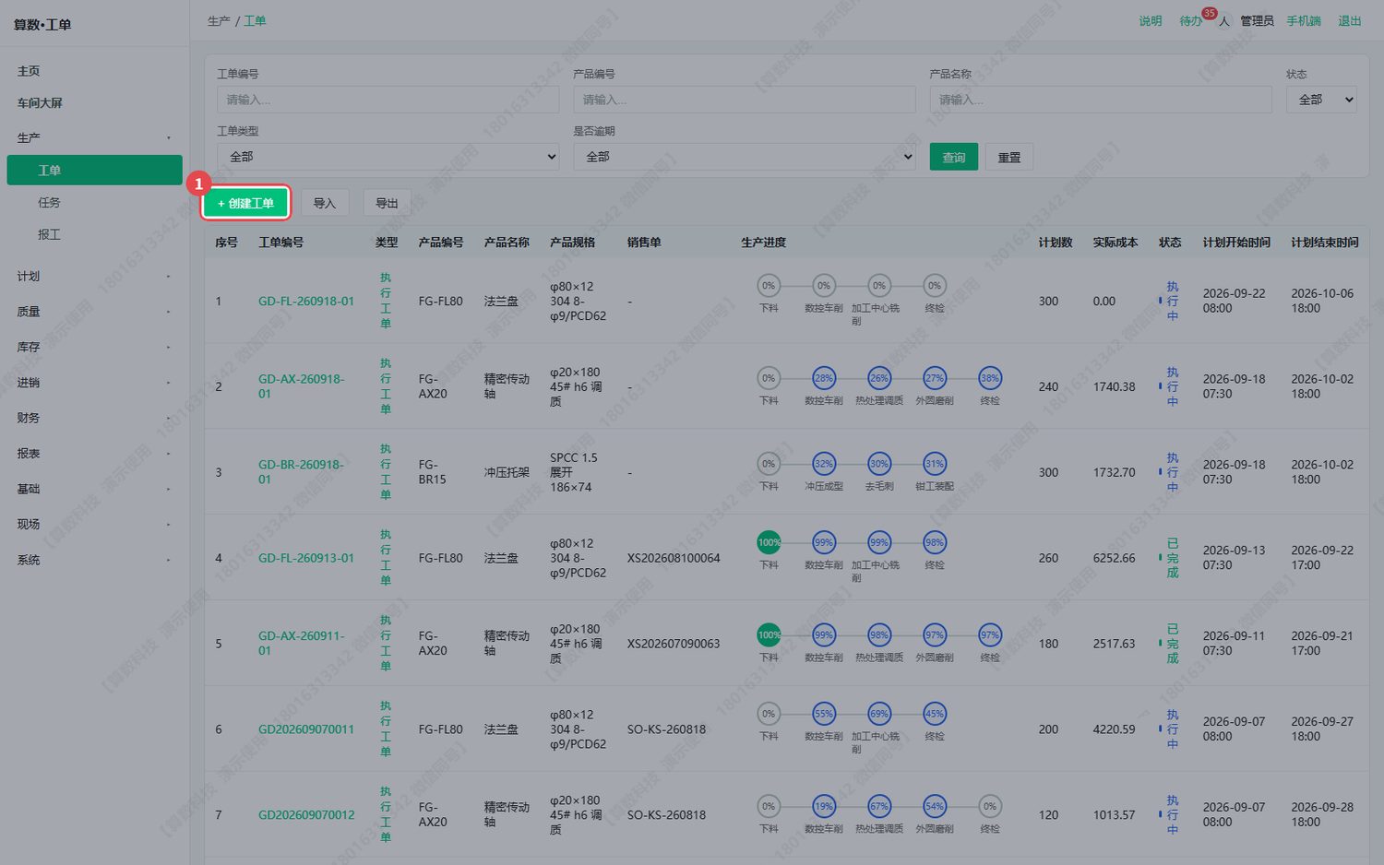Select 任务 under 生产
The image size is (1384, 865).
pos(49,203)
